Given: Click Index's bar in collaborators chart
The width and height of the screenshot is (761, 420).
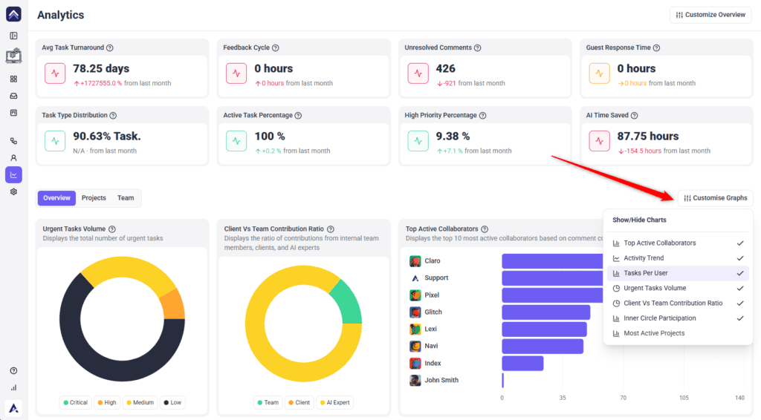Looking at the screenshot, I should click(522, 364).
